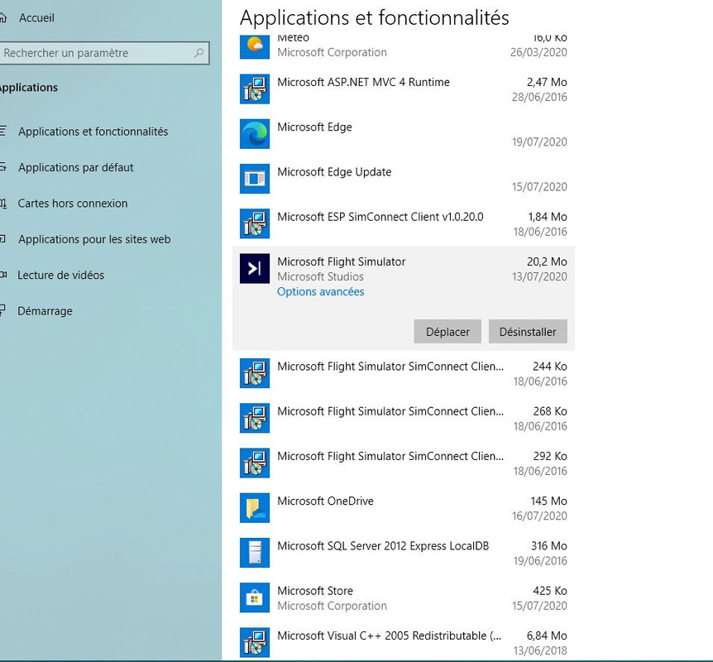Click the Microsoft Flight Simulator app icon
This screenshot has width=713, height=662.
coord(255,268)
